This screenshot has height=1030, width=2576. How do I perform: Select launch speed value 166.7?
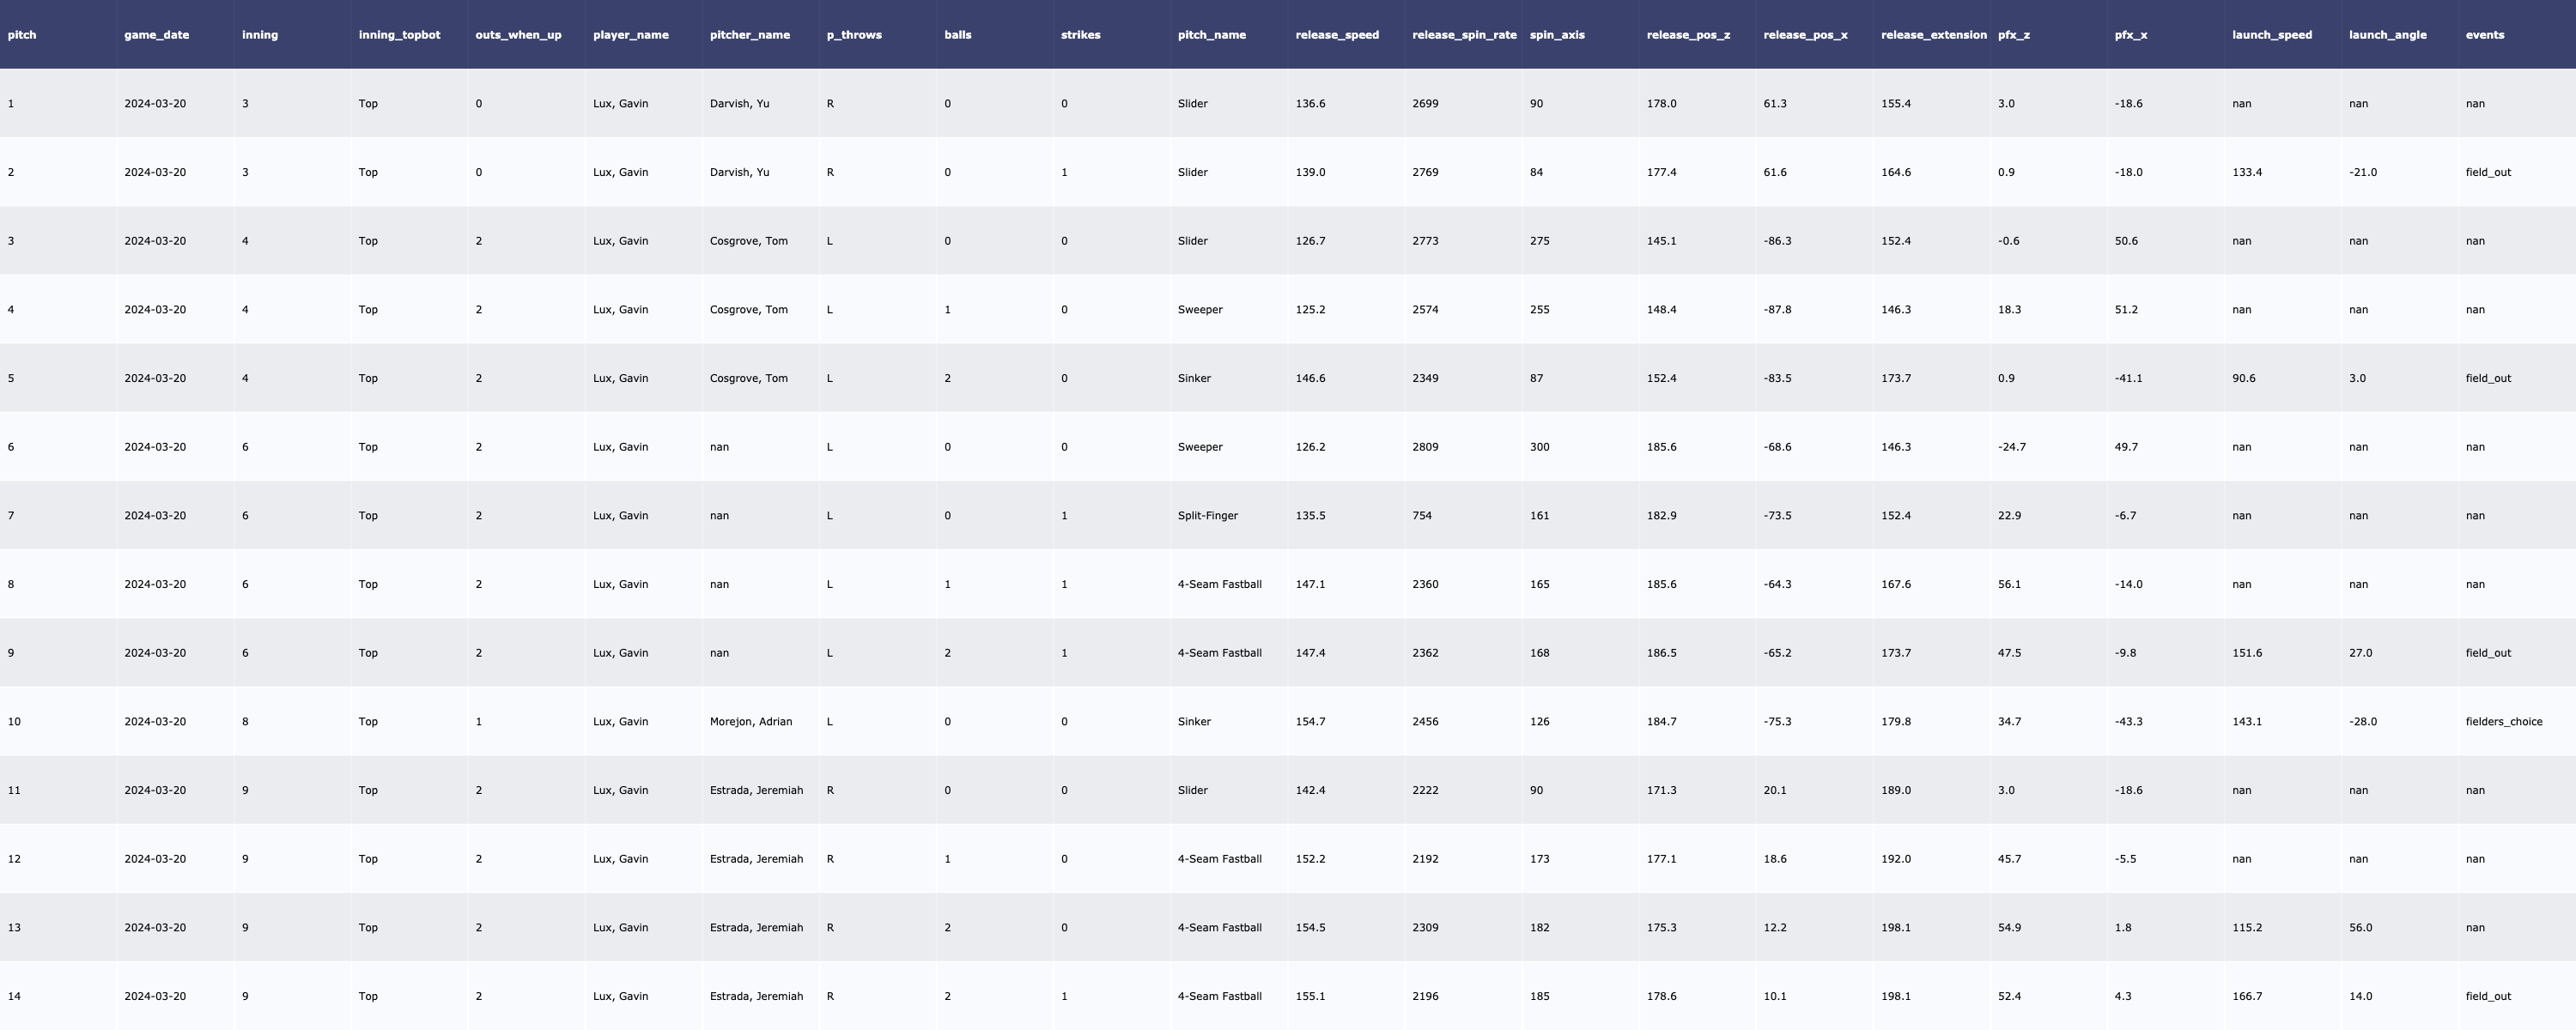pyautogui.click(x=2246, y=997)
